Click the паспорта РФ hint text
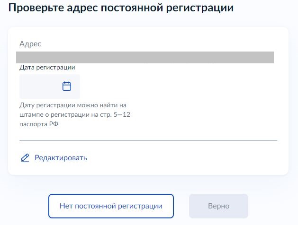 [39, 124]
